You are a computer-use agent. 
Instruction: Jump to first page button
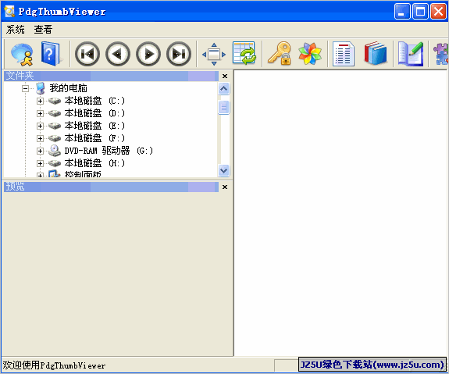point(87,54)
